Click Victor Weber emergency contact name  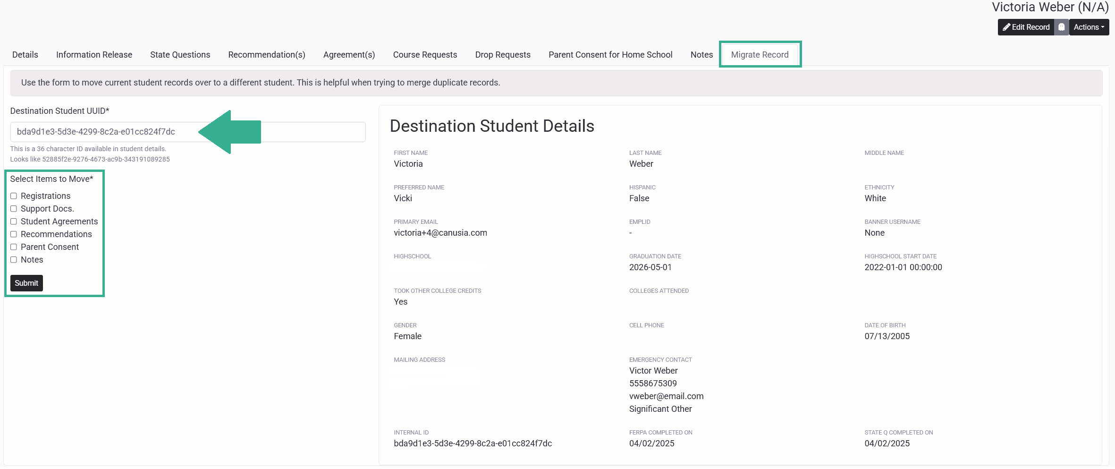653,371
